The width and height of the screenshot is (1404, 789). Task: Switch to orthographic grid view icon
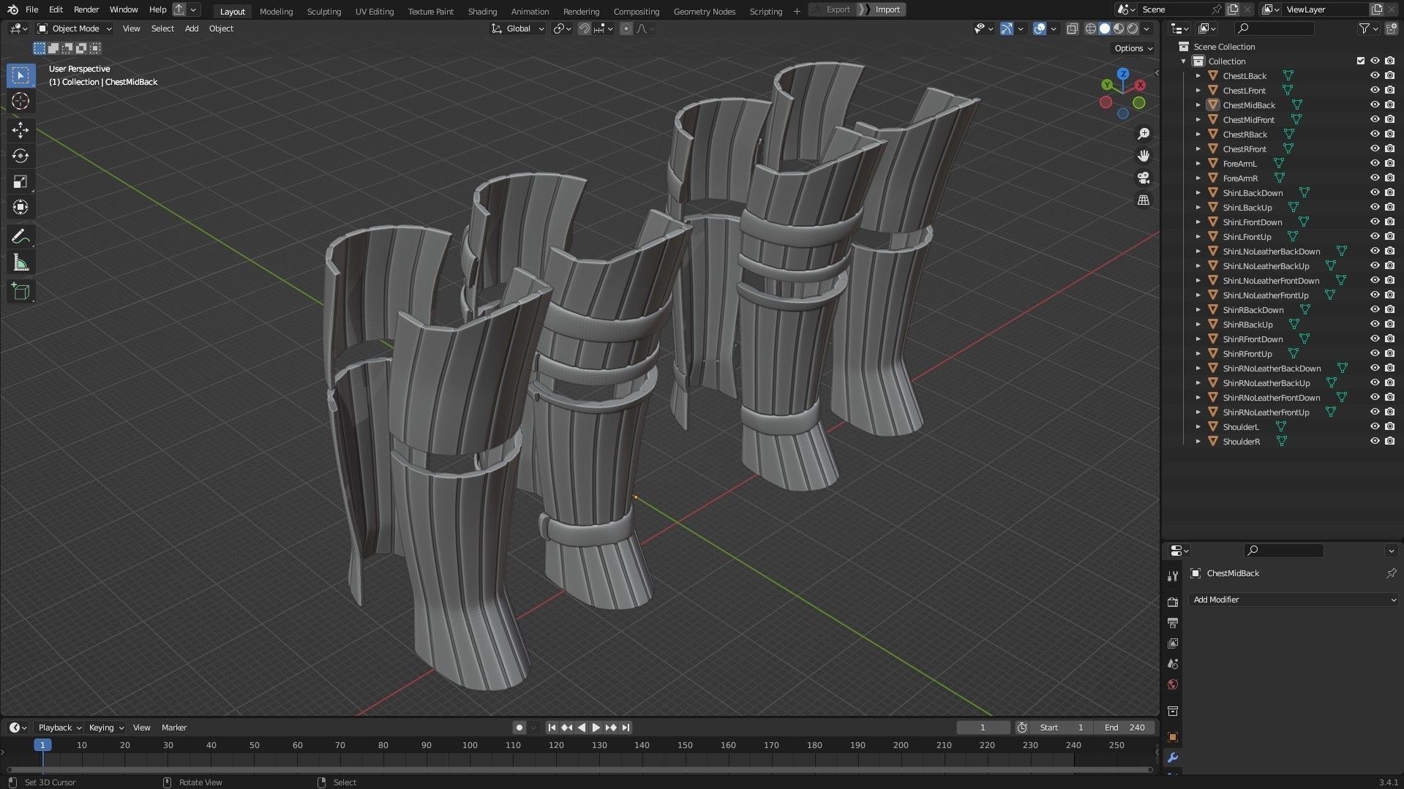click(1143, 200)
